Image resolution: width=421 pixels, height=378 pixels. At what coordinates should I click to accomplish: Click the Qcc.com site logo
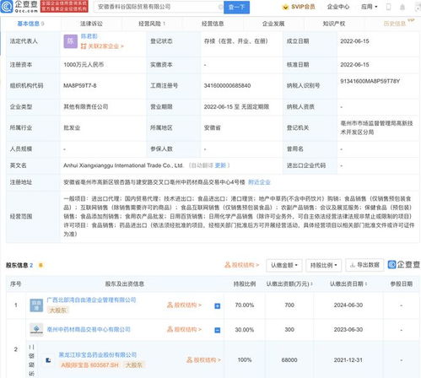(x=19, y=7)
